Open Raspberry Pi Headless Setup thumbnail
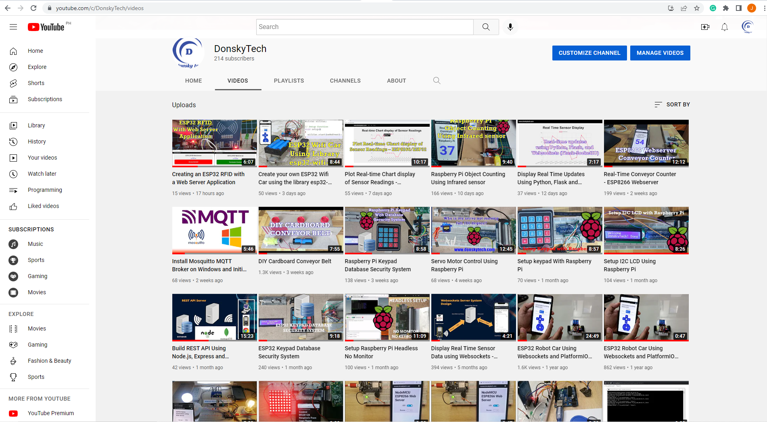Image resolution: width=767 pixels, height=422 pixels. (387, 318)
